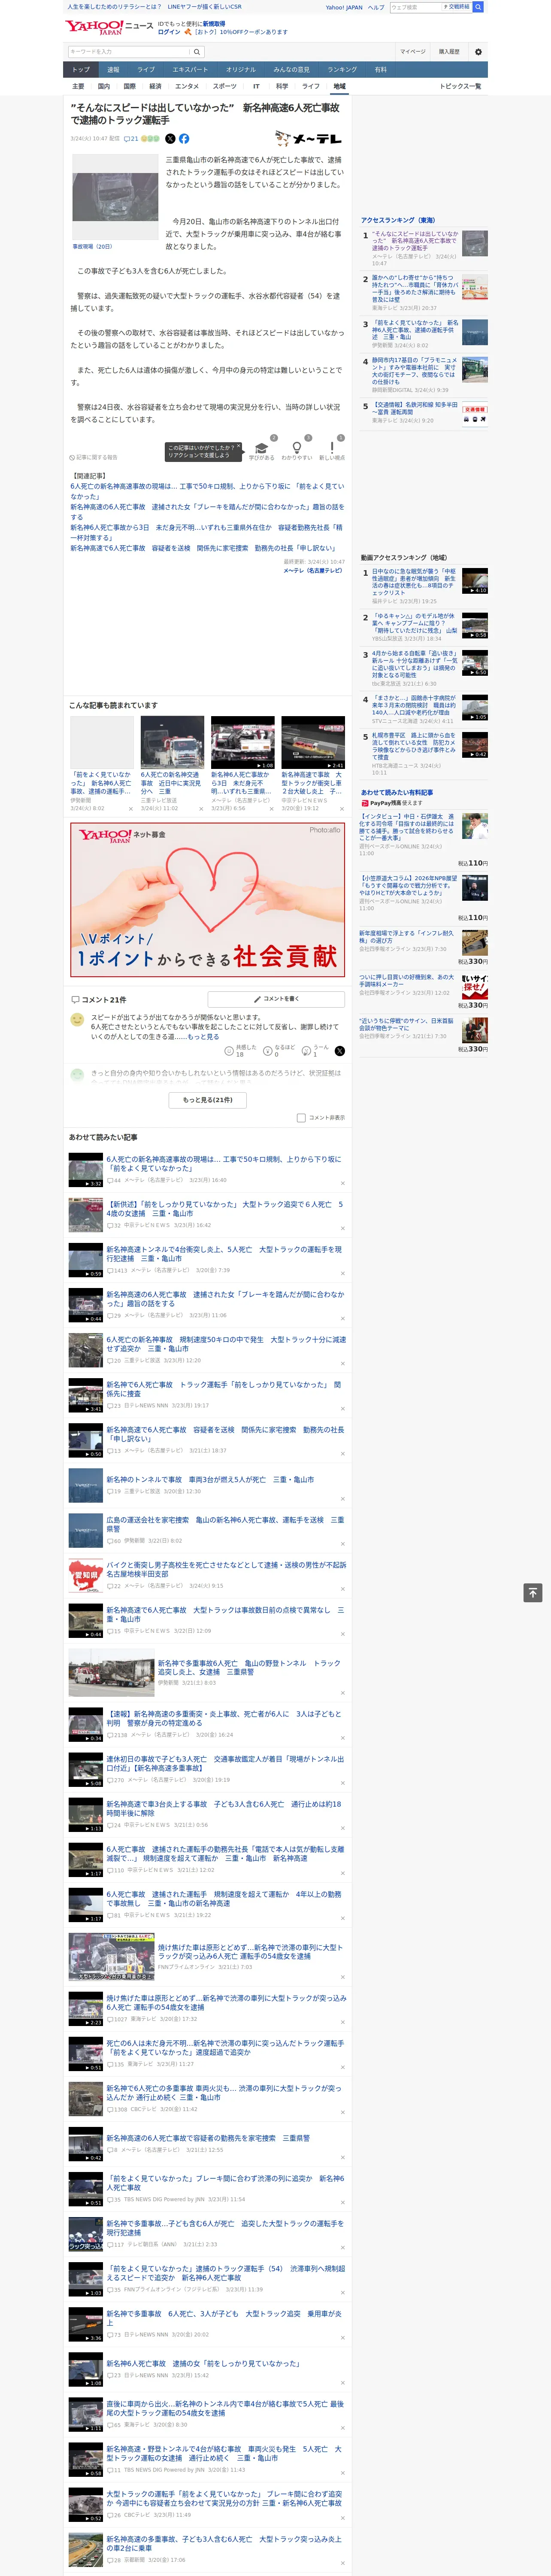551x2576 pixels.
Task: Close the reaction tooltip popup
Action: tap(238, 447)
